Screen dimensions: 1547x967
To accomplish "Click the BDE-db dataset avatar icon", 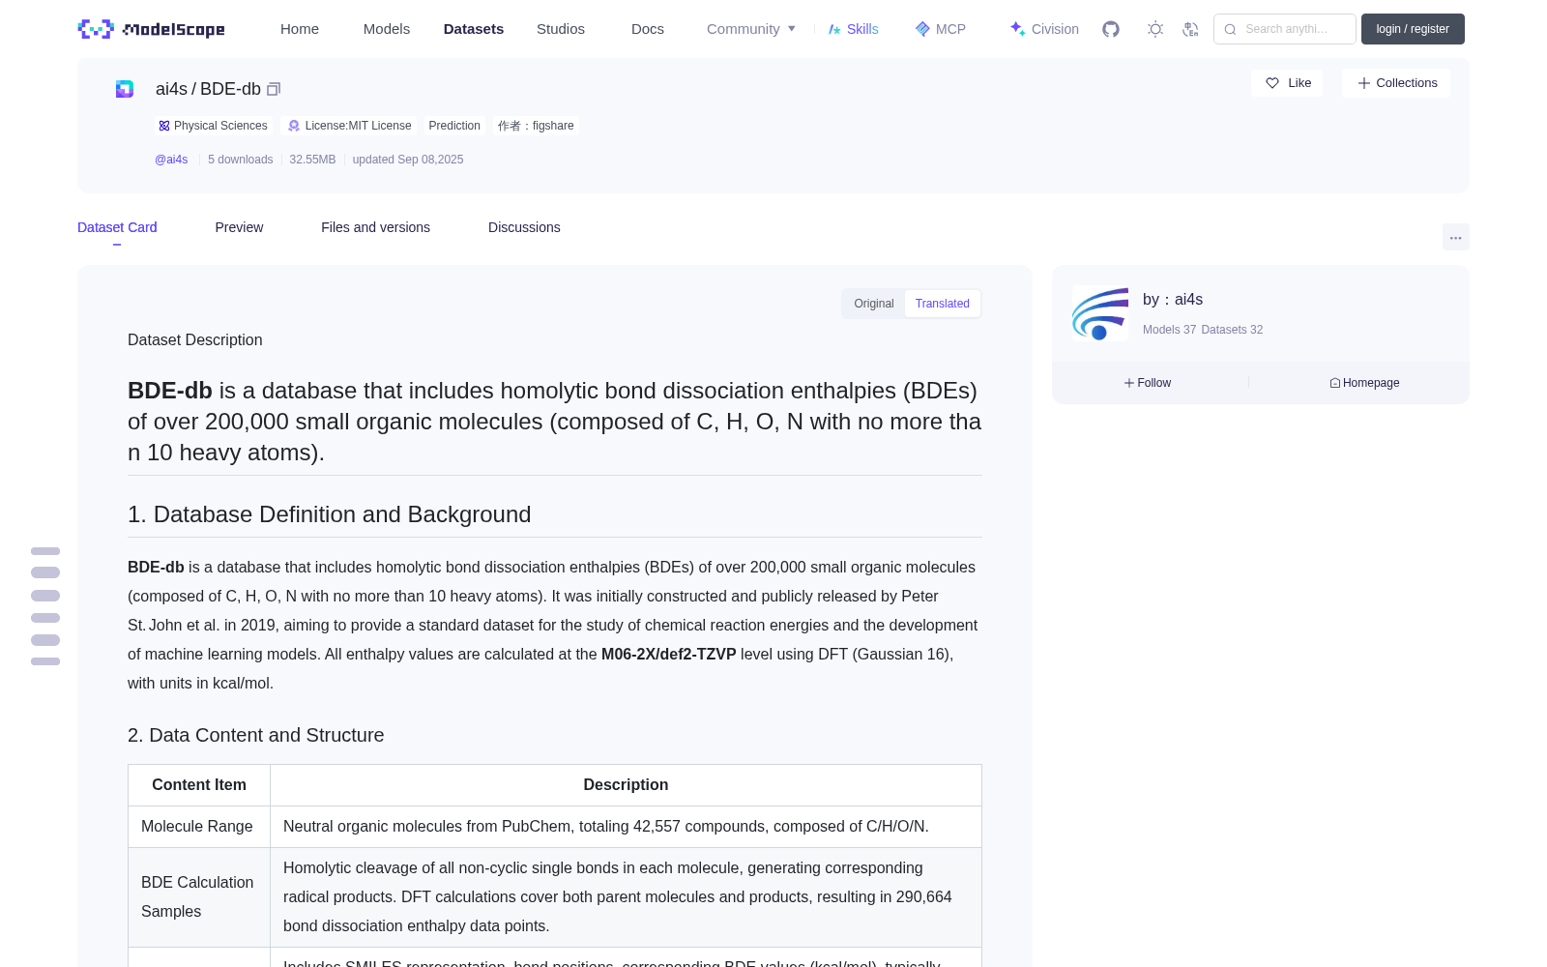I will (125, 89).
